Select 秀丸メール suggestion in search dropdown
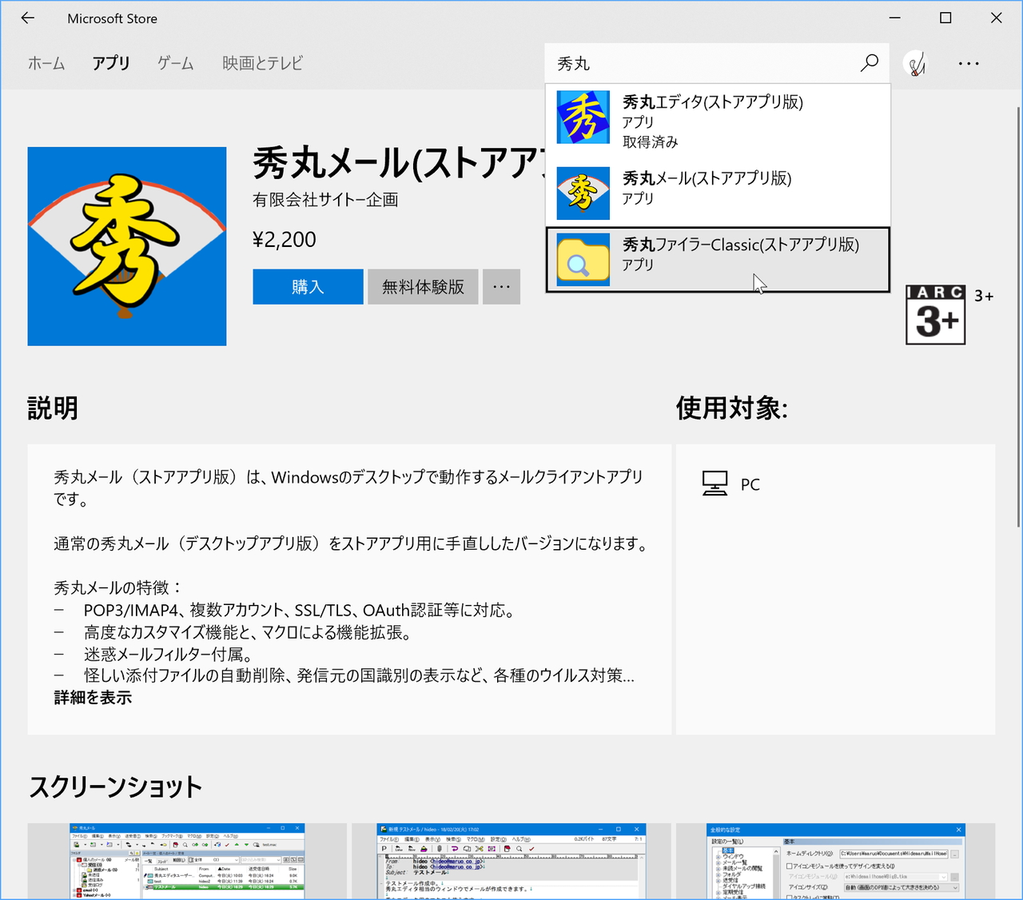Viewport: 1023px width, 900px height. tap(718, 192)
